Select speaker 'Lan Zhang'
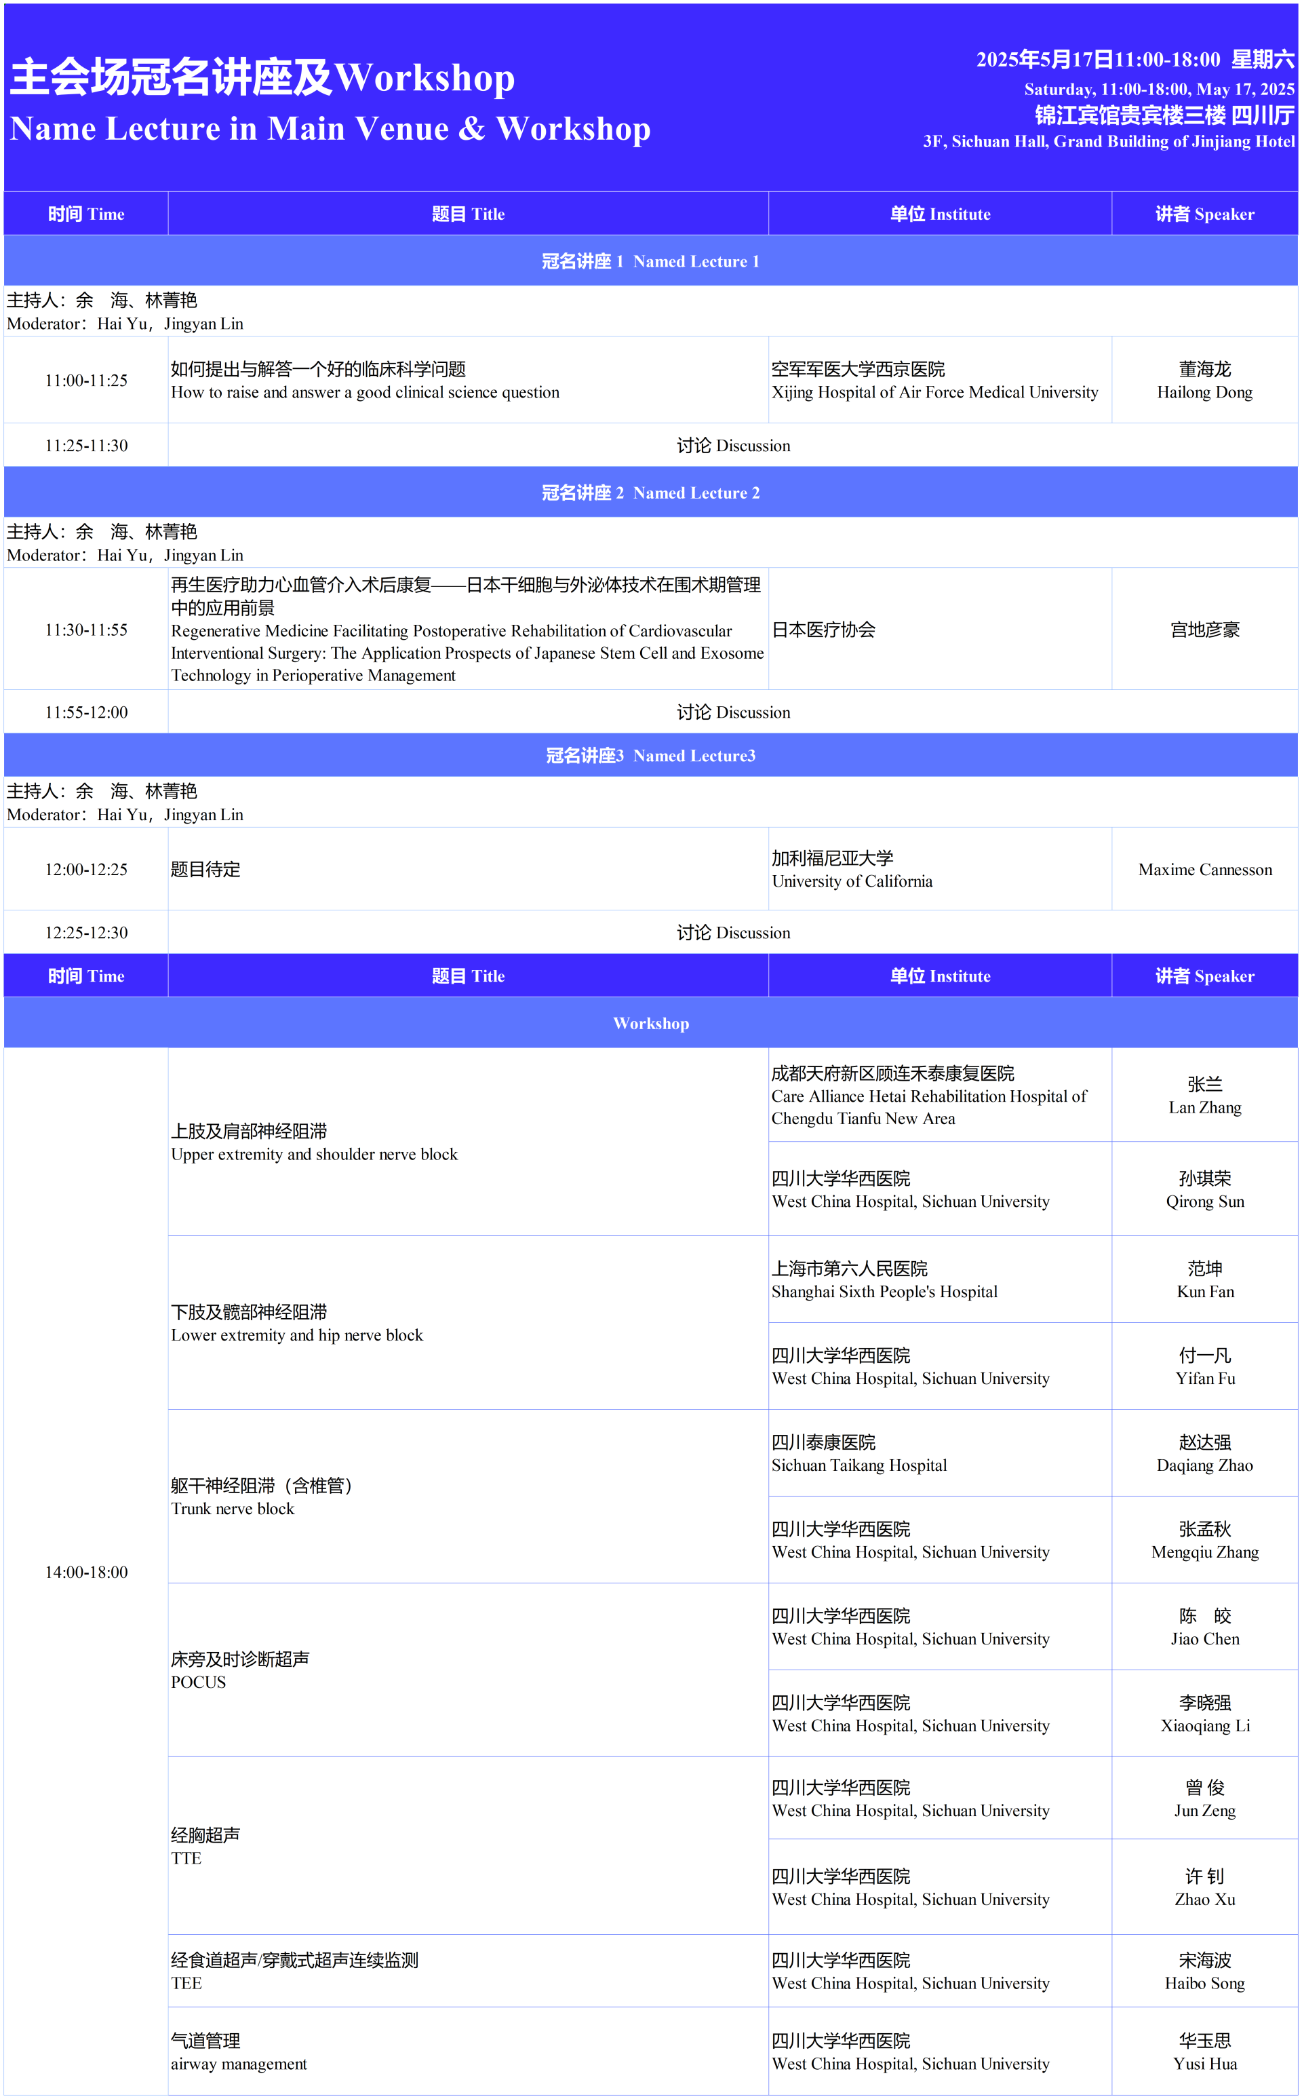 coord(1205,1108)
